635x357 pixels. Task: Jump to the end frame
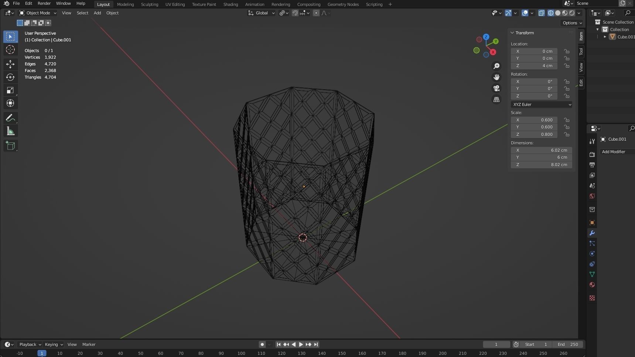point(316,344)
